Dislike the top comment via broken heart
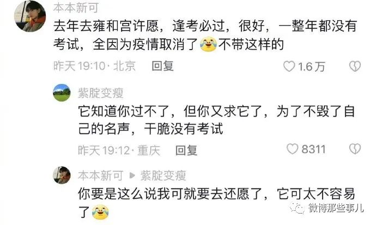The width and height of the screenshot is (376, 225). click(355, 66)
